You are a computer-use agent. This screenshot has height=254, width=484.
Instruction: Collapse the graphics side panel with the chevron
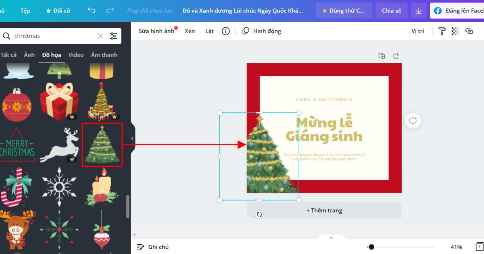(x=132, y=138)
